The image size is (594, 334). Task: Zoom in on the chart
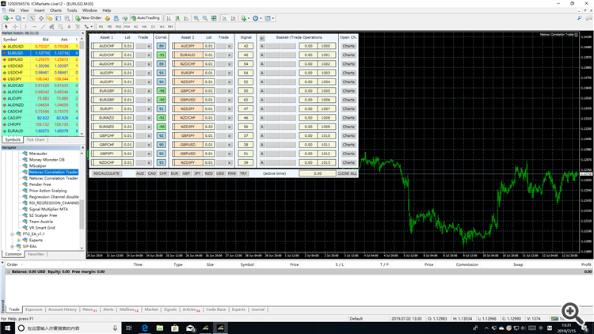point(196,17)
